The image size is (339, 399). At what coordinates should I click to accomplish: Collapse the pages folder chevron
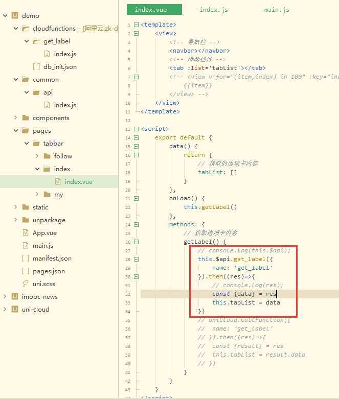(x=16, y=131)
